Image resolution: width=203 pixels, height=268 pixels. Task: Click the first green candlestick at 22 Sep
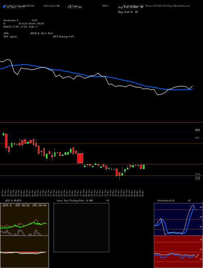tap(3, 134)
